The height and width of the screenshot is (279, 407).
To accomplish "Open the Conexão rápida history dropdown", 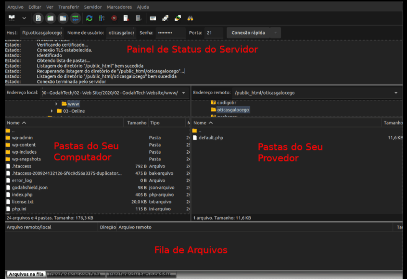I will (x=275, y=33).
